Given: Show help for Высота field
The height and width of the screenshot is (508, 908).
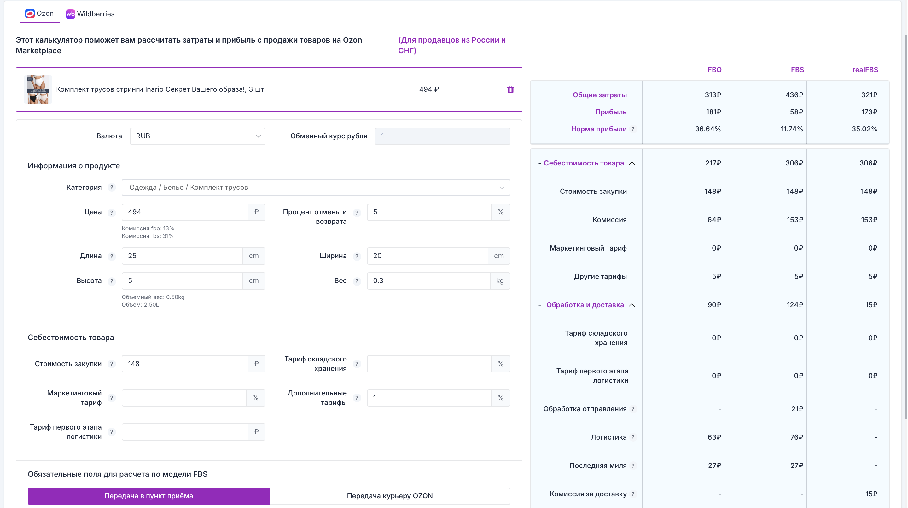Looking at the screenshot, I should [112, 281].
